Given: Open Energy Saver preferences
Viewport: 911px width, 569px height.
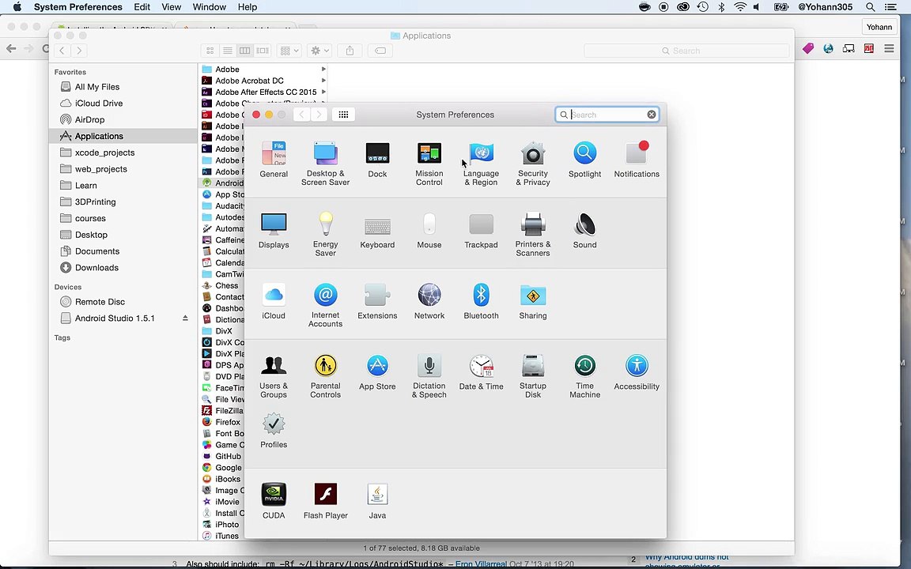Looking at the screenshot, I should click(325, 234).
